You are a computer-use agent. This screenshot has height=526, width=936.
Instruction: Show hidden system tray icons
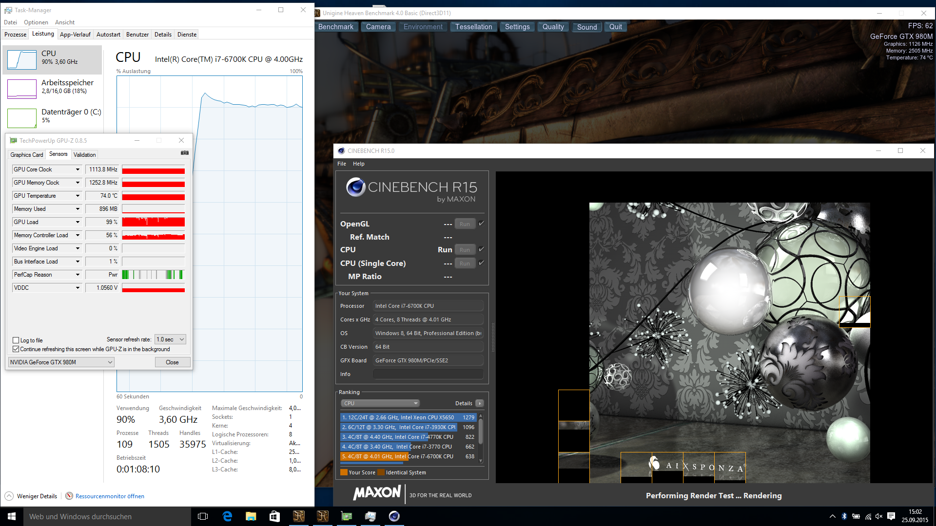832,516
